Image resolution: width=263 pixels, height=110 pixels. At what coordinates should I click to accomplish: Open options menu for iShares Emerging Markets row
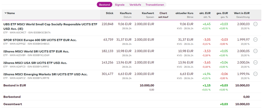click(x=255, y=74)
